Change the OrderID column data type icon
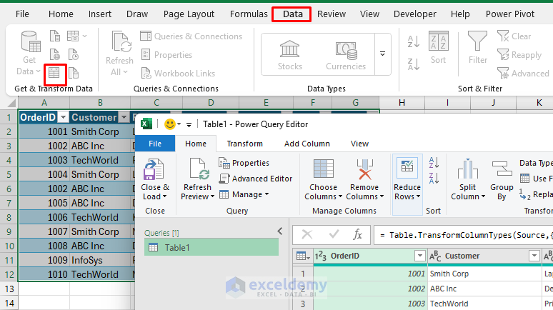 click(x=320, y=256)
